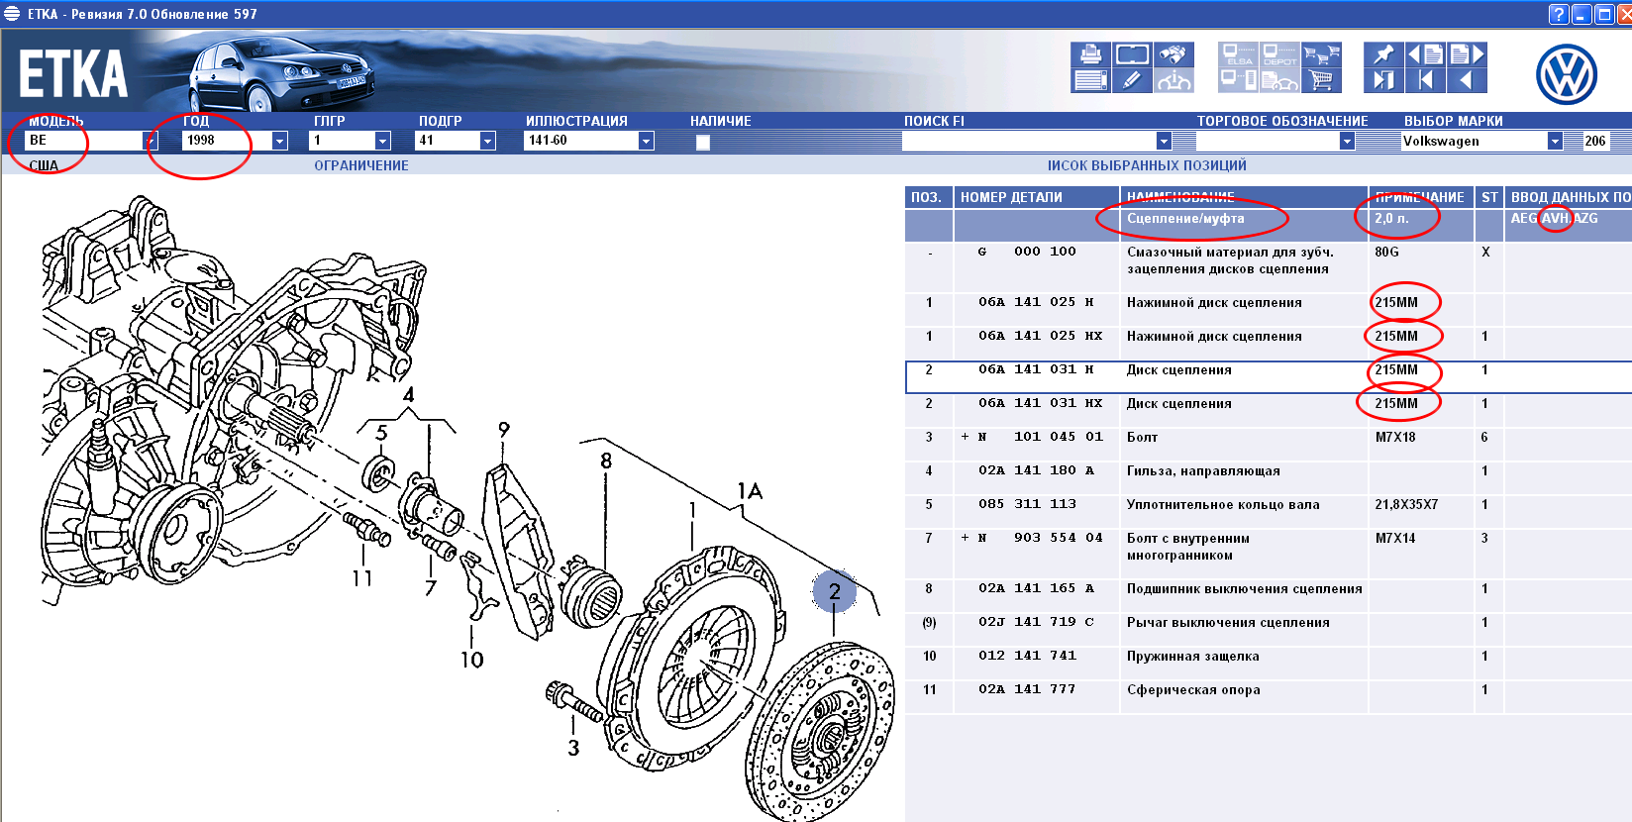
Task: Click the DEPOT connection icon
Action: pyautogui.click(x=1279, y=54)
